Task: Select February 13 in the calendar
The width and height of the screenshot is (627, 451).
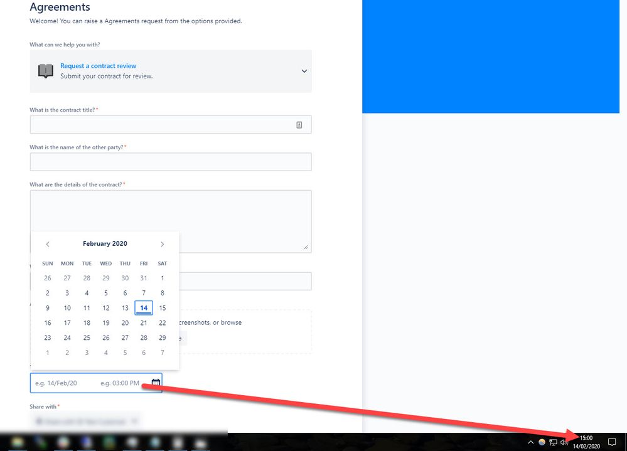Action: point(125,308)
